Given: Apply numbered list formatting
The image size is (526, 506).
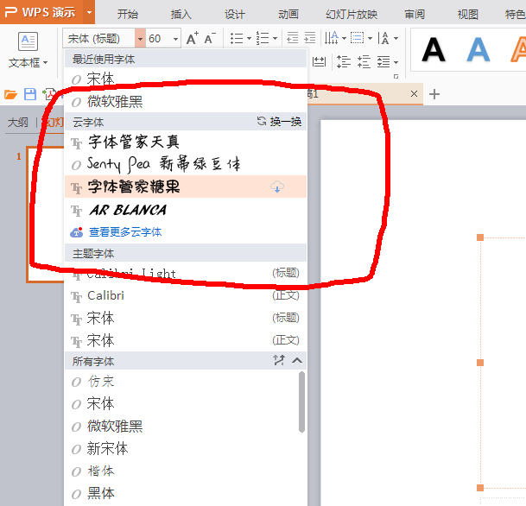Looking at the screenshot, I should click(x=263, y=38).
